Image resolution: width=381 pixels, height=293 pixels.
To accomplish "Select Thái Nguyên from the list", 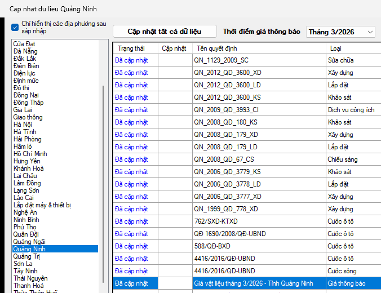I will (x=30, y=278).
